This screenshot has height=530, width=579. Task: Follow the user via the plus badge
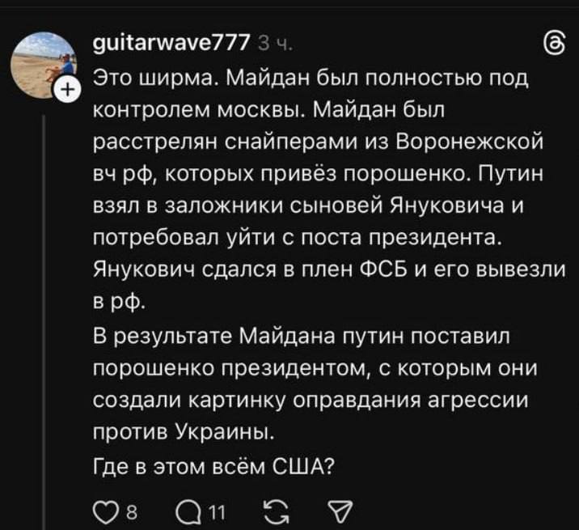(66, 89)
